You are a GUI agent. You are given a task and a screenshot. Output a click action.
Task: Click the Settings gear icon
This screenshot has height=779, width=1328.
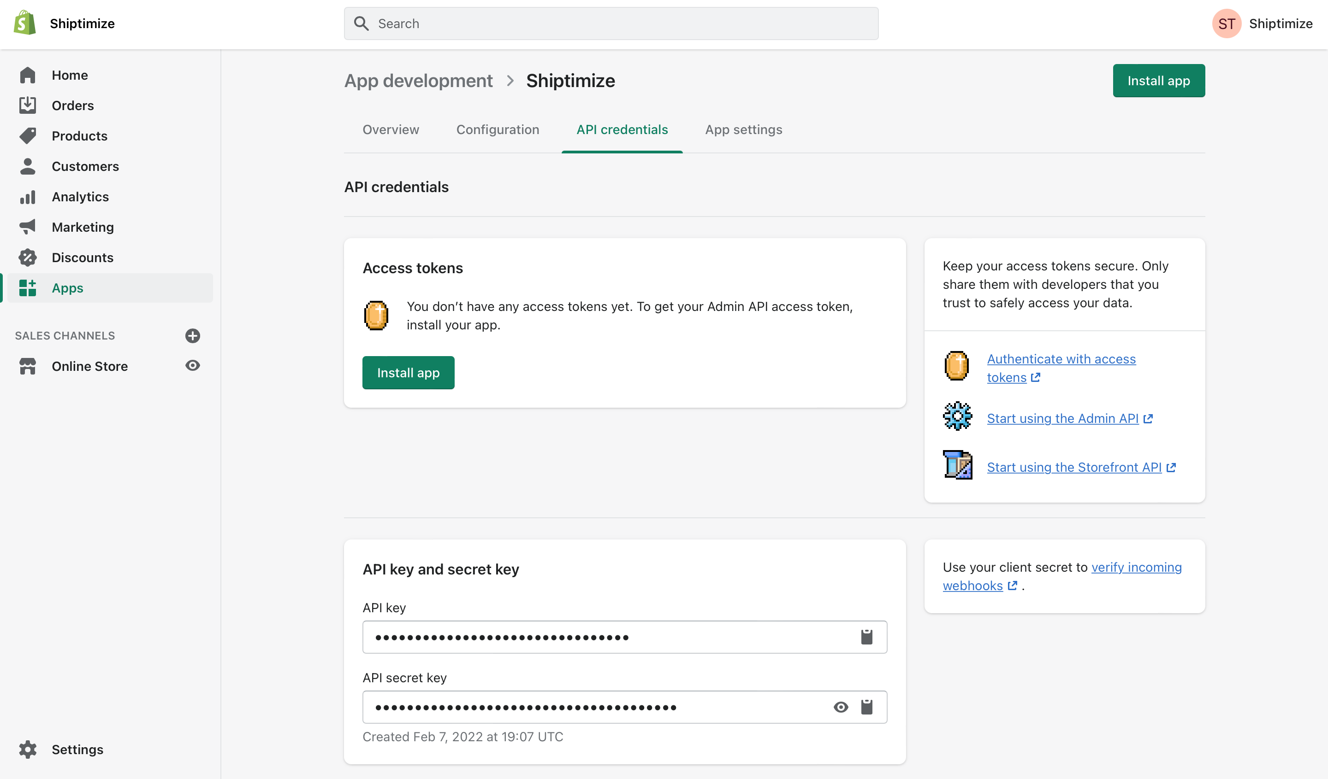(x=27, y=750)
